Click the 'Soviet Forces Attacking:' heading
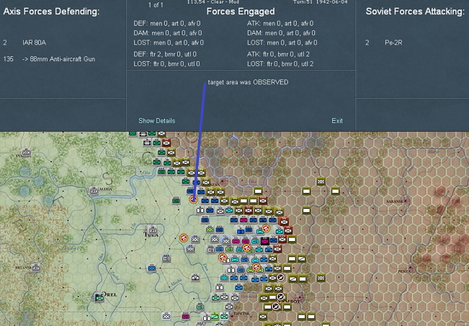The image size is (469, 326). [x=415, y=12]
